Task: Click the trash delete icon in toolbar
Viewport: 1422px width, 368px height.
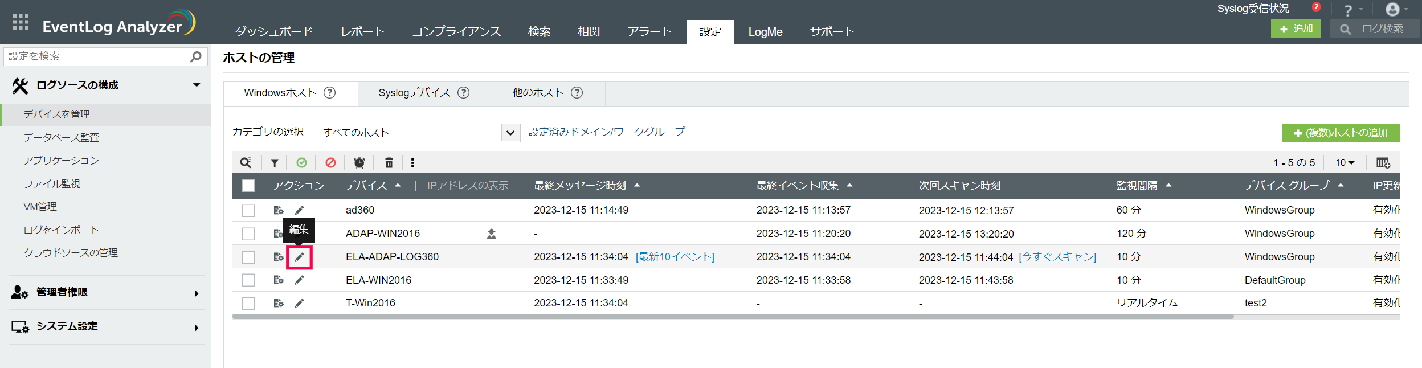Action: pos(389,163)
